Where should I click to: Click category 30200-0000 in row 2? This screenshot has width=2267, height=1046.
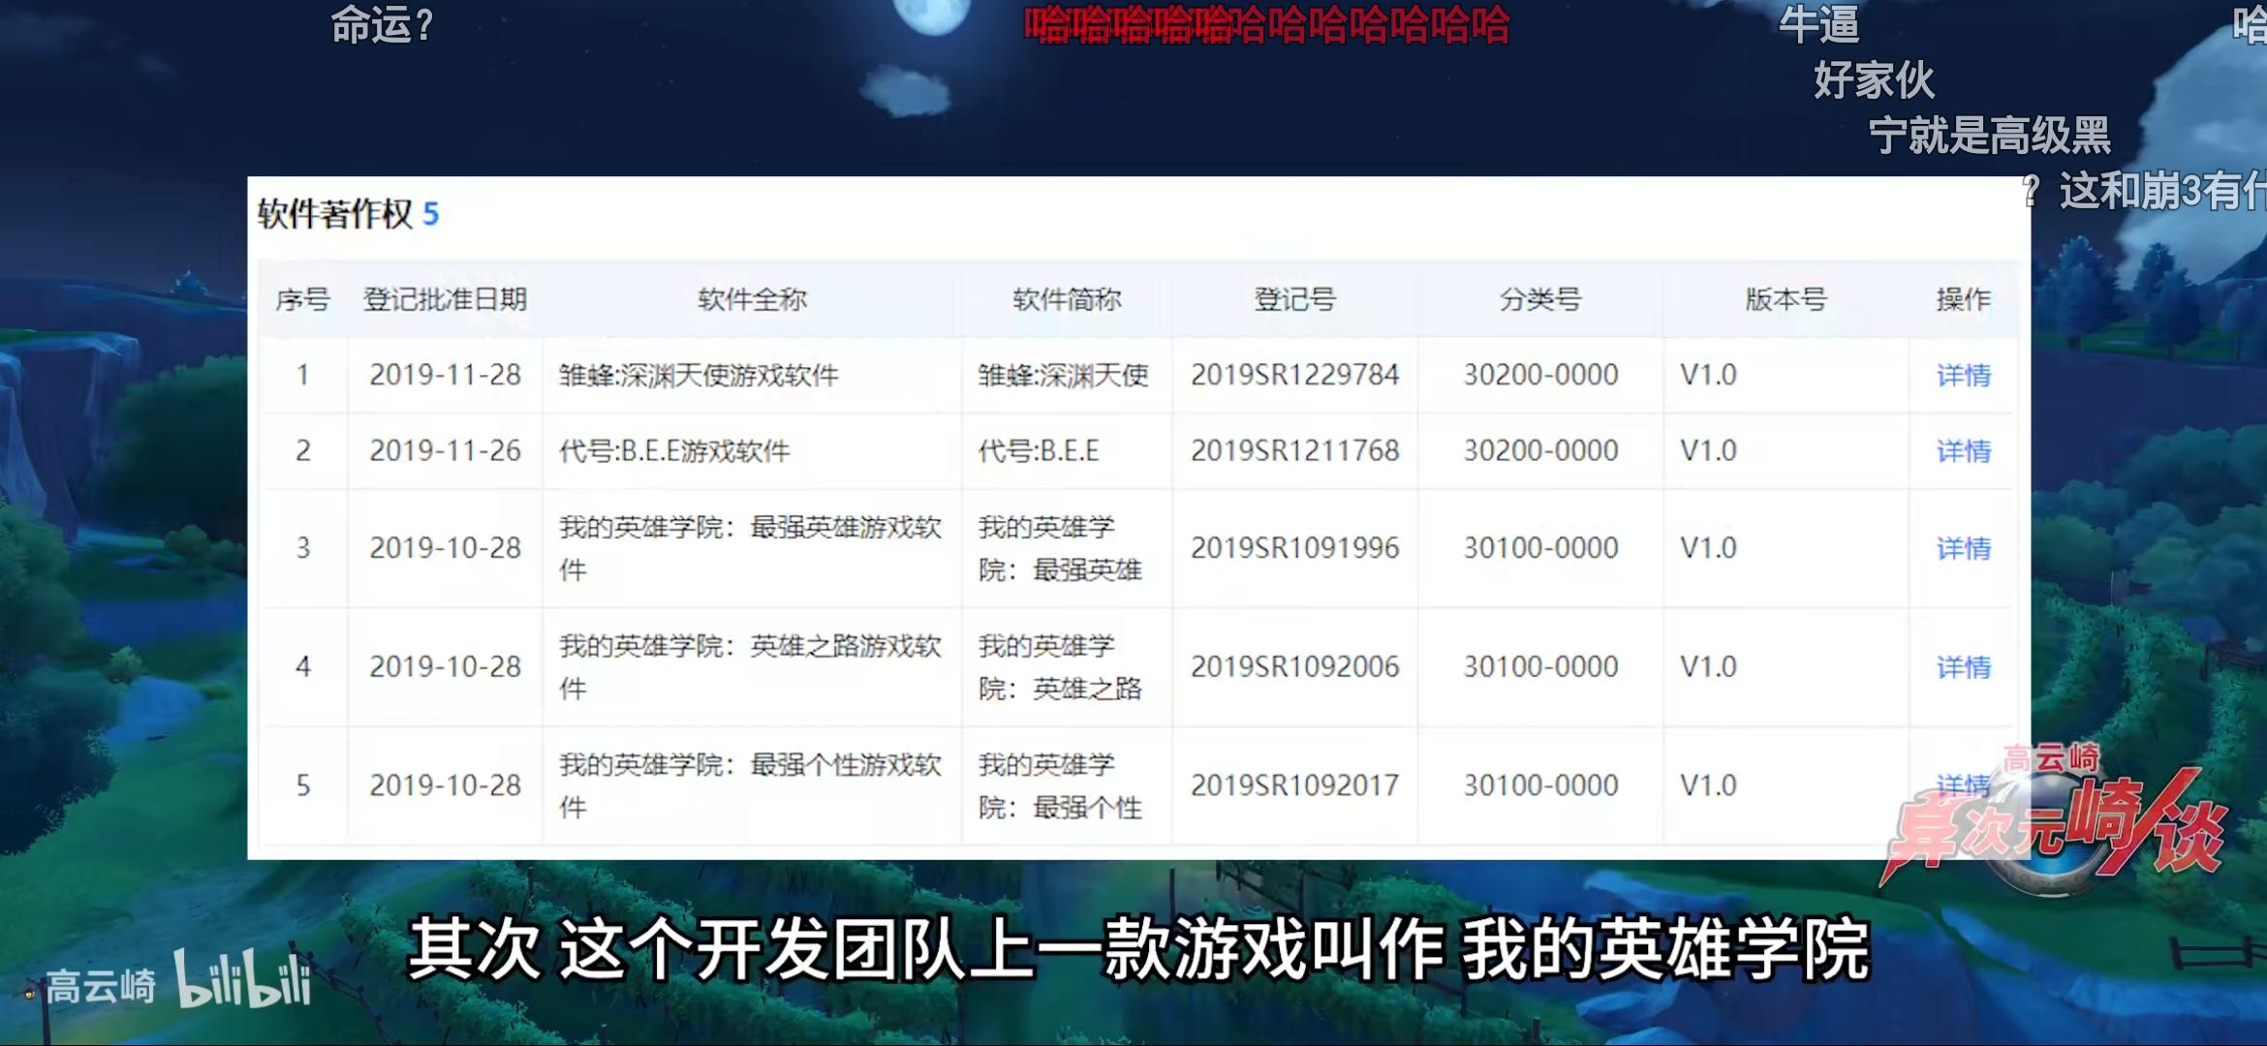pyautogui.click(x=1540, y=450)
